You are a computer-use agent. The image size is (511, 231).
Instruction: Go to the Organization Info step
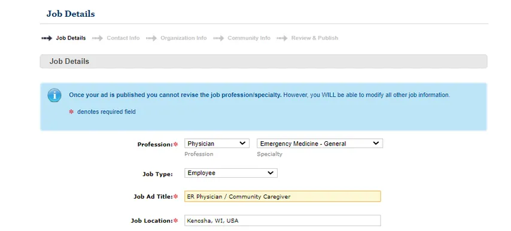click(x=184, y=38)
